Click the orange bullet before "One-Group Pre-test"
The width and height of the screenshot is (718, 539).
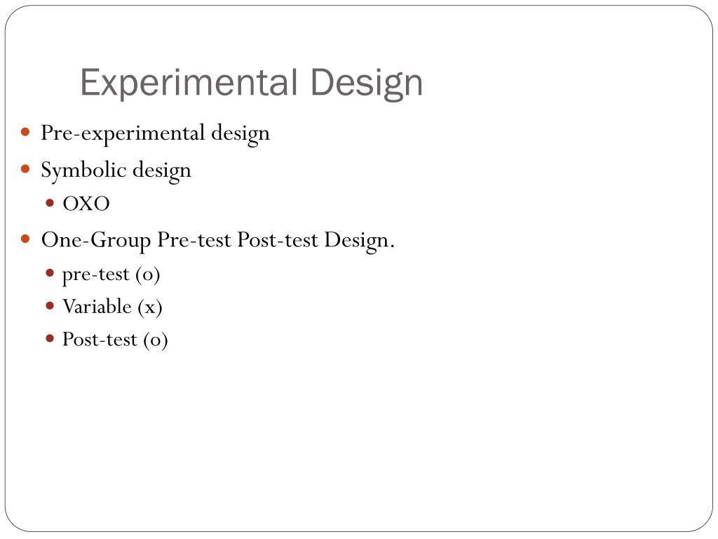coord(25,239)
